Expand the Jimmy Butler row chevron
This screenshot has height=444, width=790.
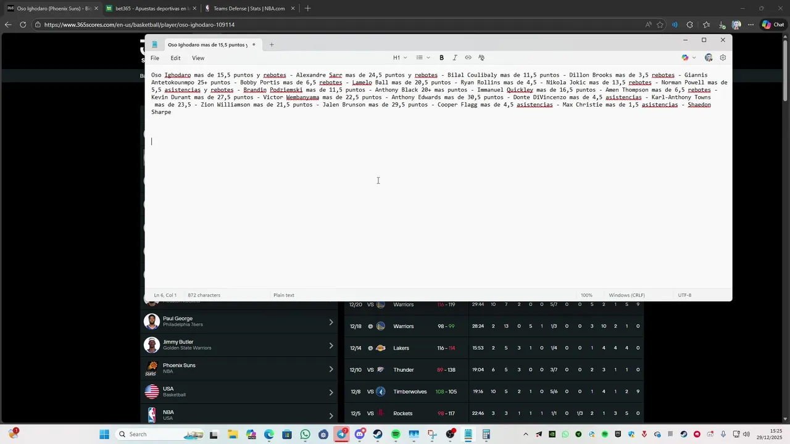331,345
